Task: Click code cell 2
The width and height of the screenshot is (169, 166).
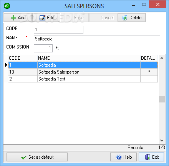Action: 23,79
